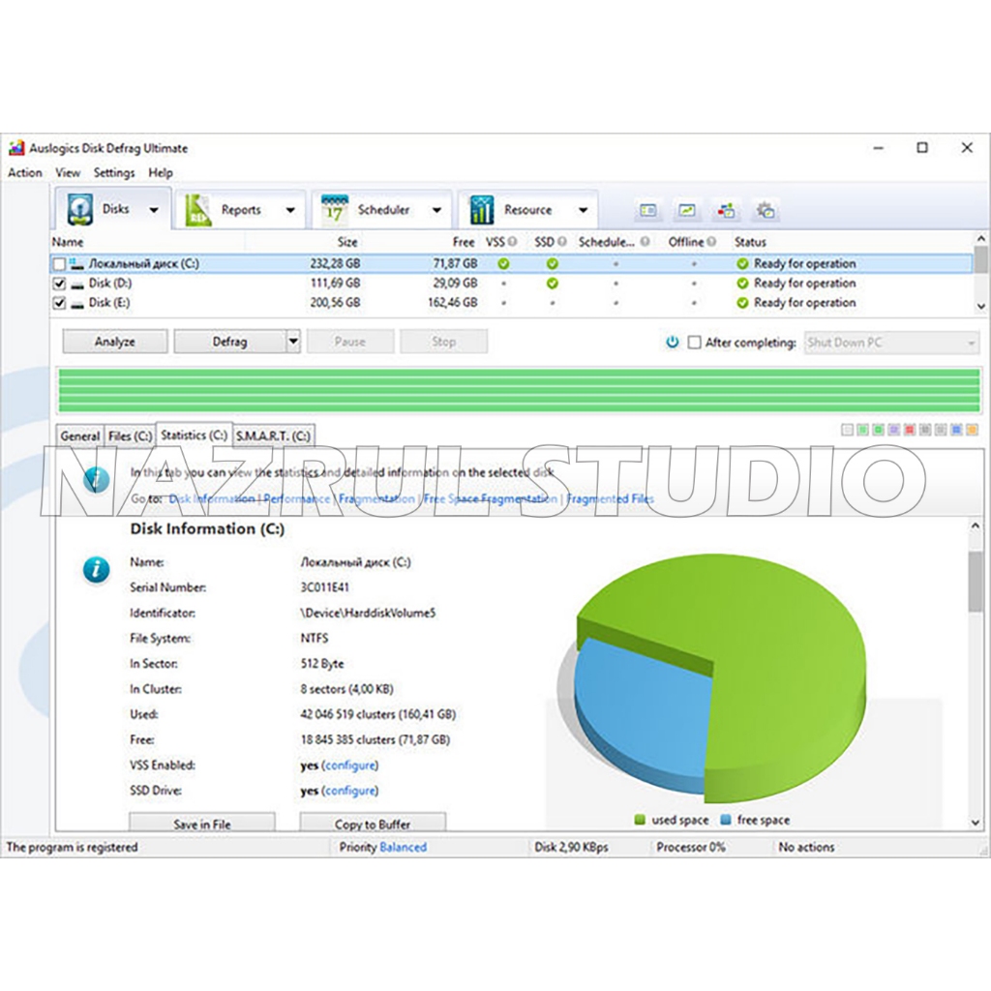Click the gear settings icon in toolbar
Screen dimensions: 991x991
pos(766,210)
